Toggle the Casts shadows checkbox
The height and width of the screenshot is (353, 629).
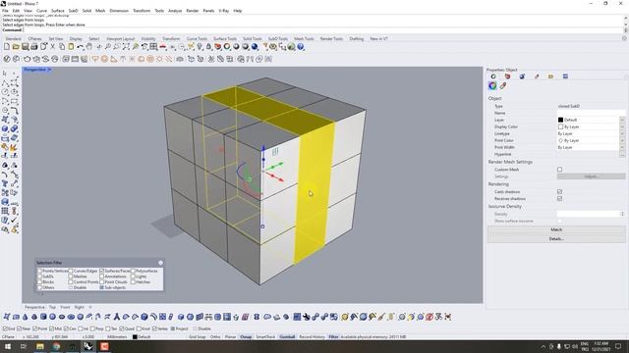coord(559,192)
